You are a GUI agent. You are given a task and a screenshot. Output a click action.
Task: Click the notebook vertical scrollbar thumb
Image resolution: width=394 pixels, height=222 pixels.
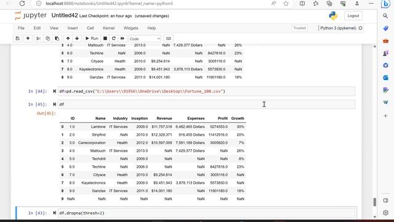click(x=374, y=202)
